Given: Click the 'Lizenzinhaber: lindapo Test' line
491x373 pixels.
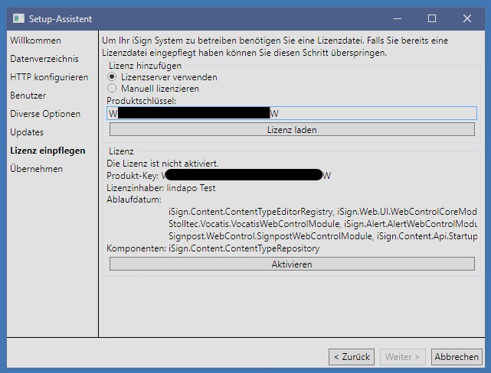Looking at the screenshot, I should coord(161,188).
